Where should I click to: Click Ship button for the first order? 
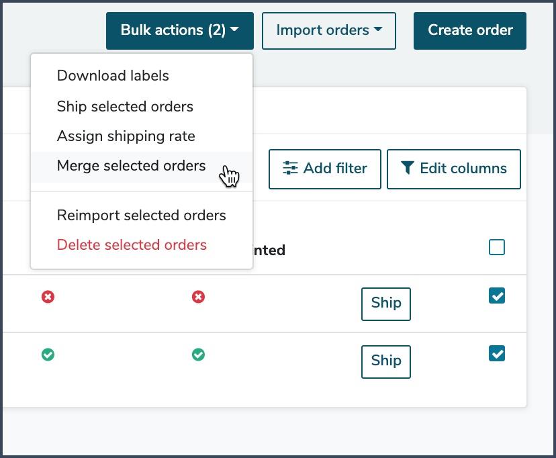pos(386,304)
